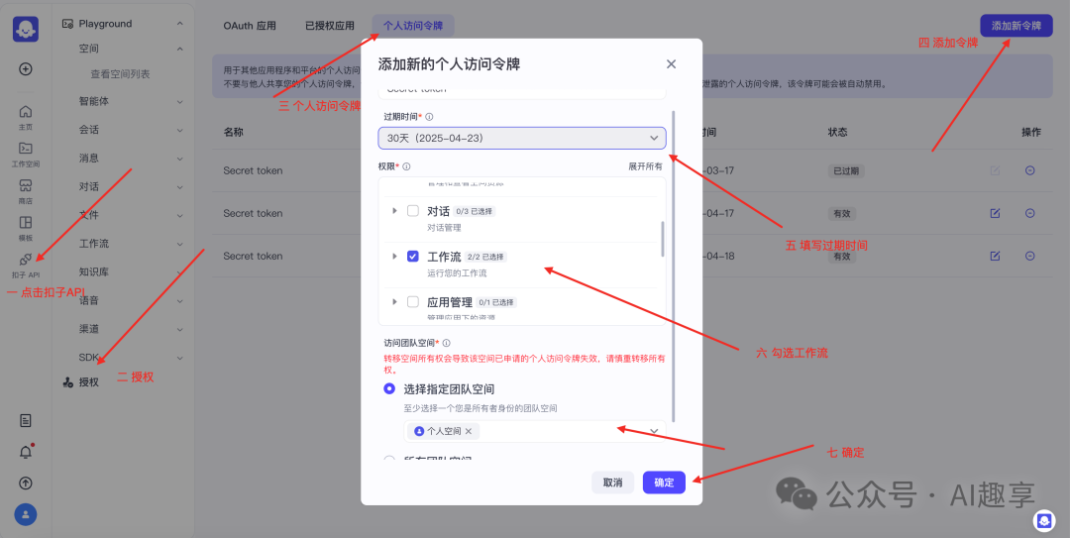
Task: Expand the 对话 permission group
Action: coord(394,211)
